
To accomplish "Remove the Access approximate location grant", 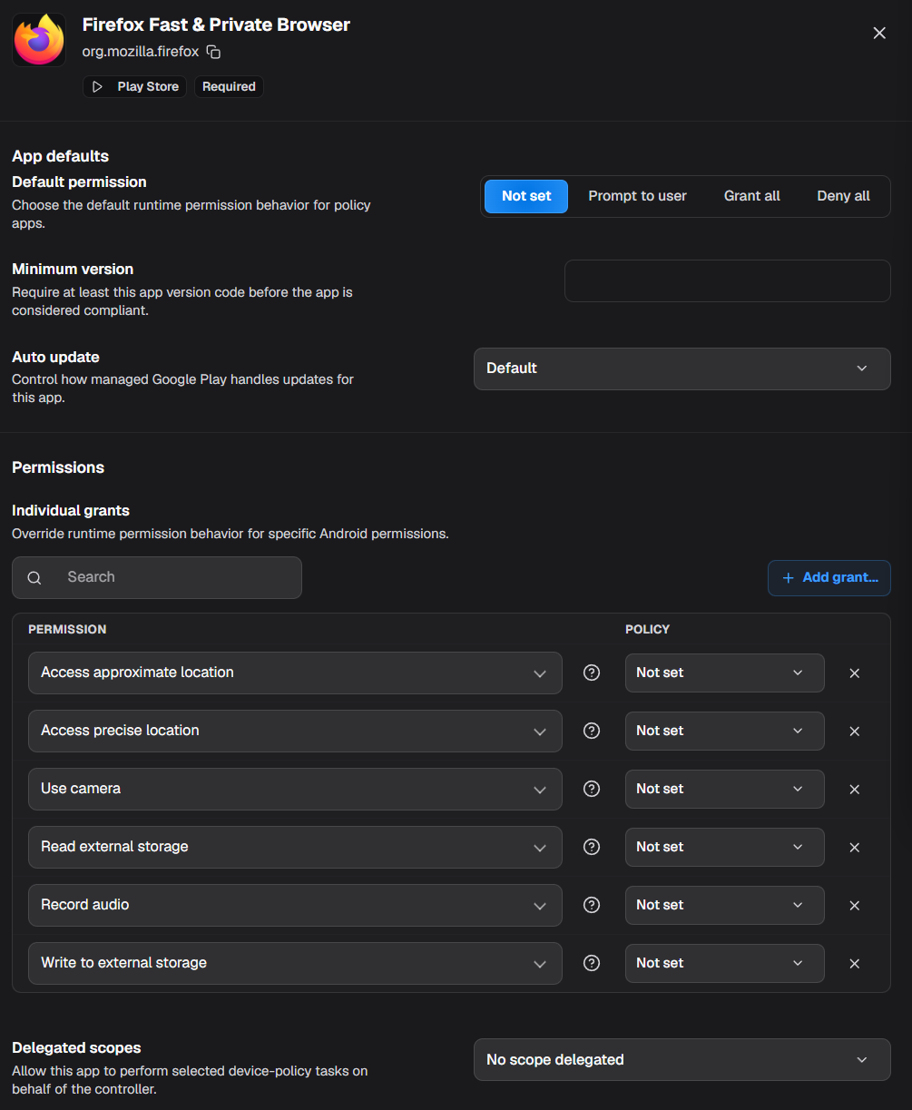I will pyautogui.click(x=854, y=673).
